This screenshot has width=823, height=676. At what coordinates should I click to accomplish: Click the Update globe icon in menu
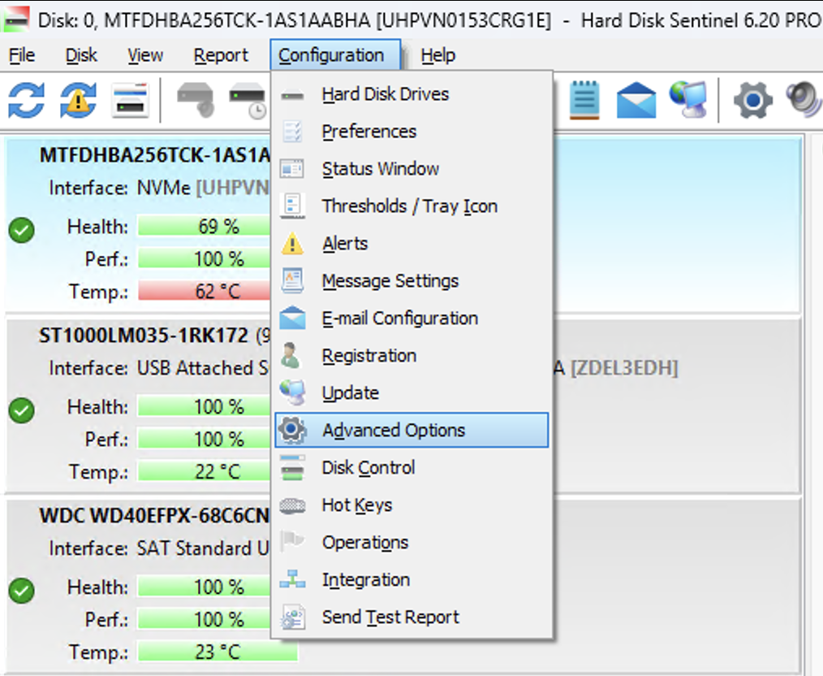click(292, 393)
